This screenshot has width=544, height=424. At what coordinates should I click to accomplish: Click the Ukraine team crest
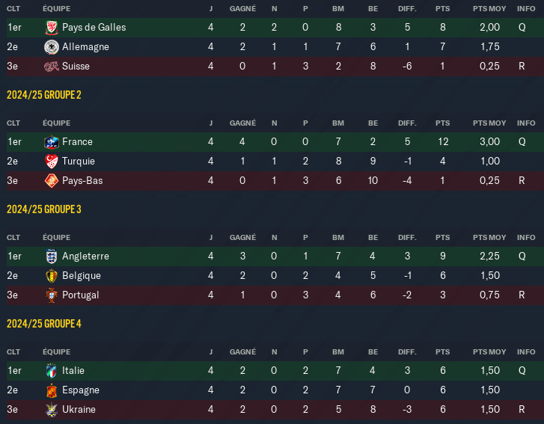52,410
